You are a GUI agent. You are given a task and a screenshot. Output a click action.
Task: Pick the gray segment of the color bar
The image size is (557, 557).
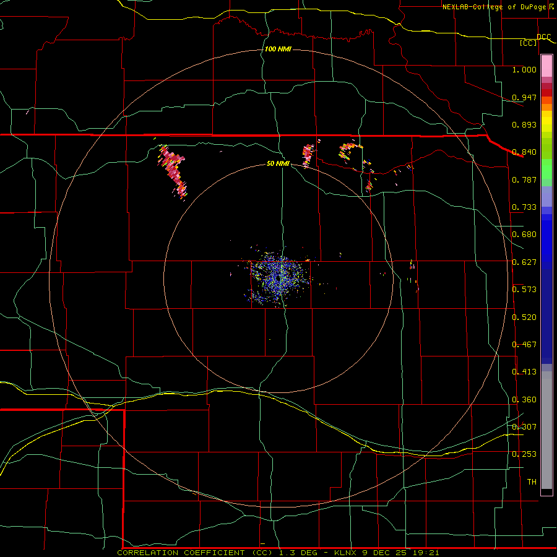tap(546, 430)
